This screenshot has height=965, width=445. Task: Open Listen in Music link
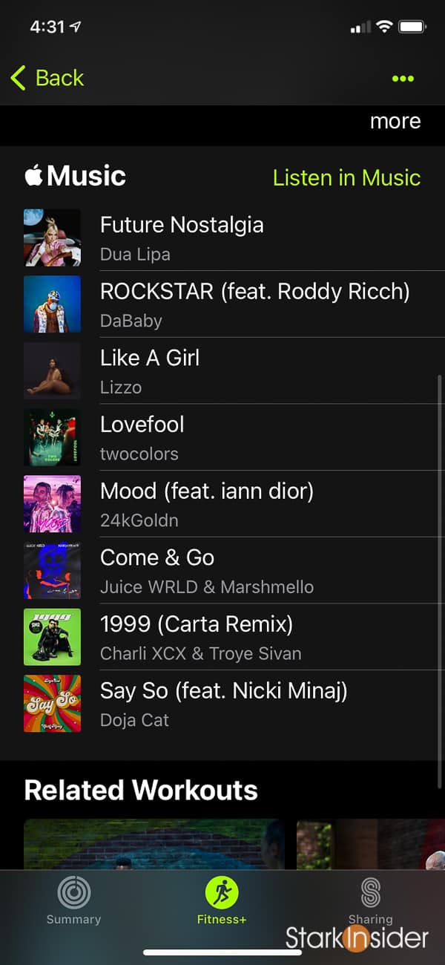[346, 177]
